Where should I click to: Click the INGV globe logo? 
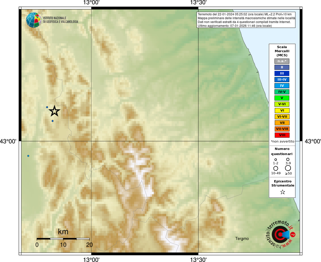34,20
